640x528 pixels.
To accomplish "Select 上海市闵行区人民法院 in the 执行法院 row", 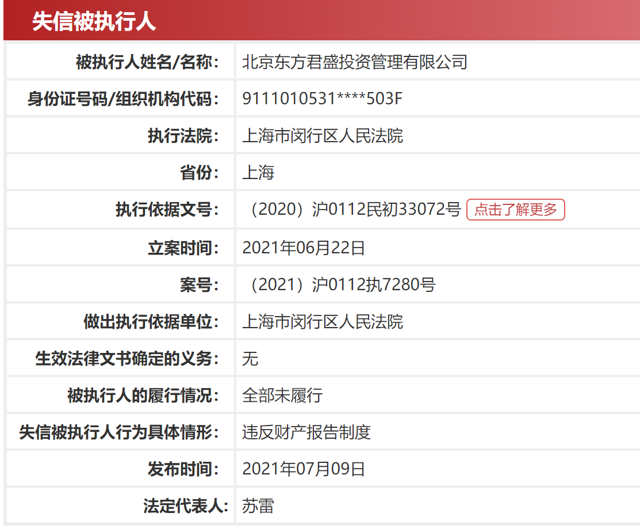I will click(x=323, y=136).
